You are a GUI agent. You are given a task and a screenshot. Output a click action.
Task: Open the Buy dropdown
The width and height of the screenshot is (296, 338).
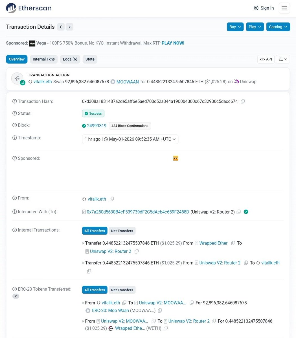[x=235, y=27]
